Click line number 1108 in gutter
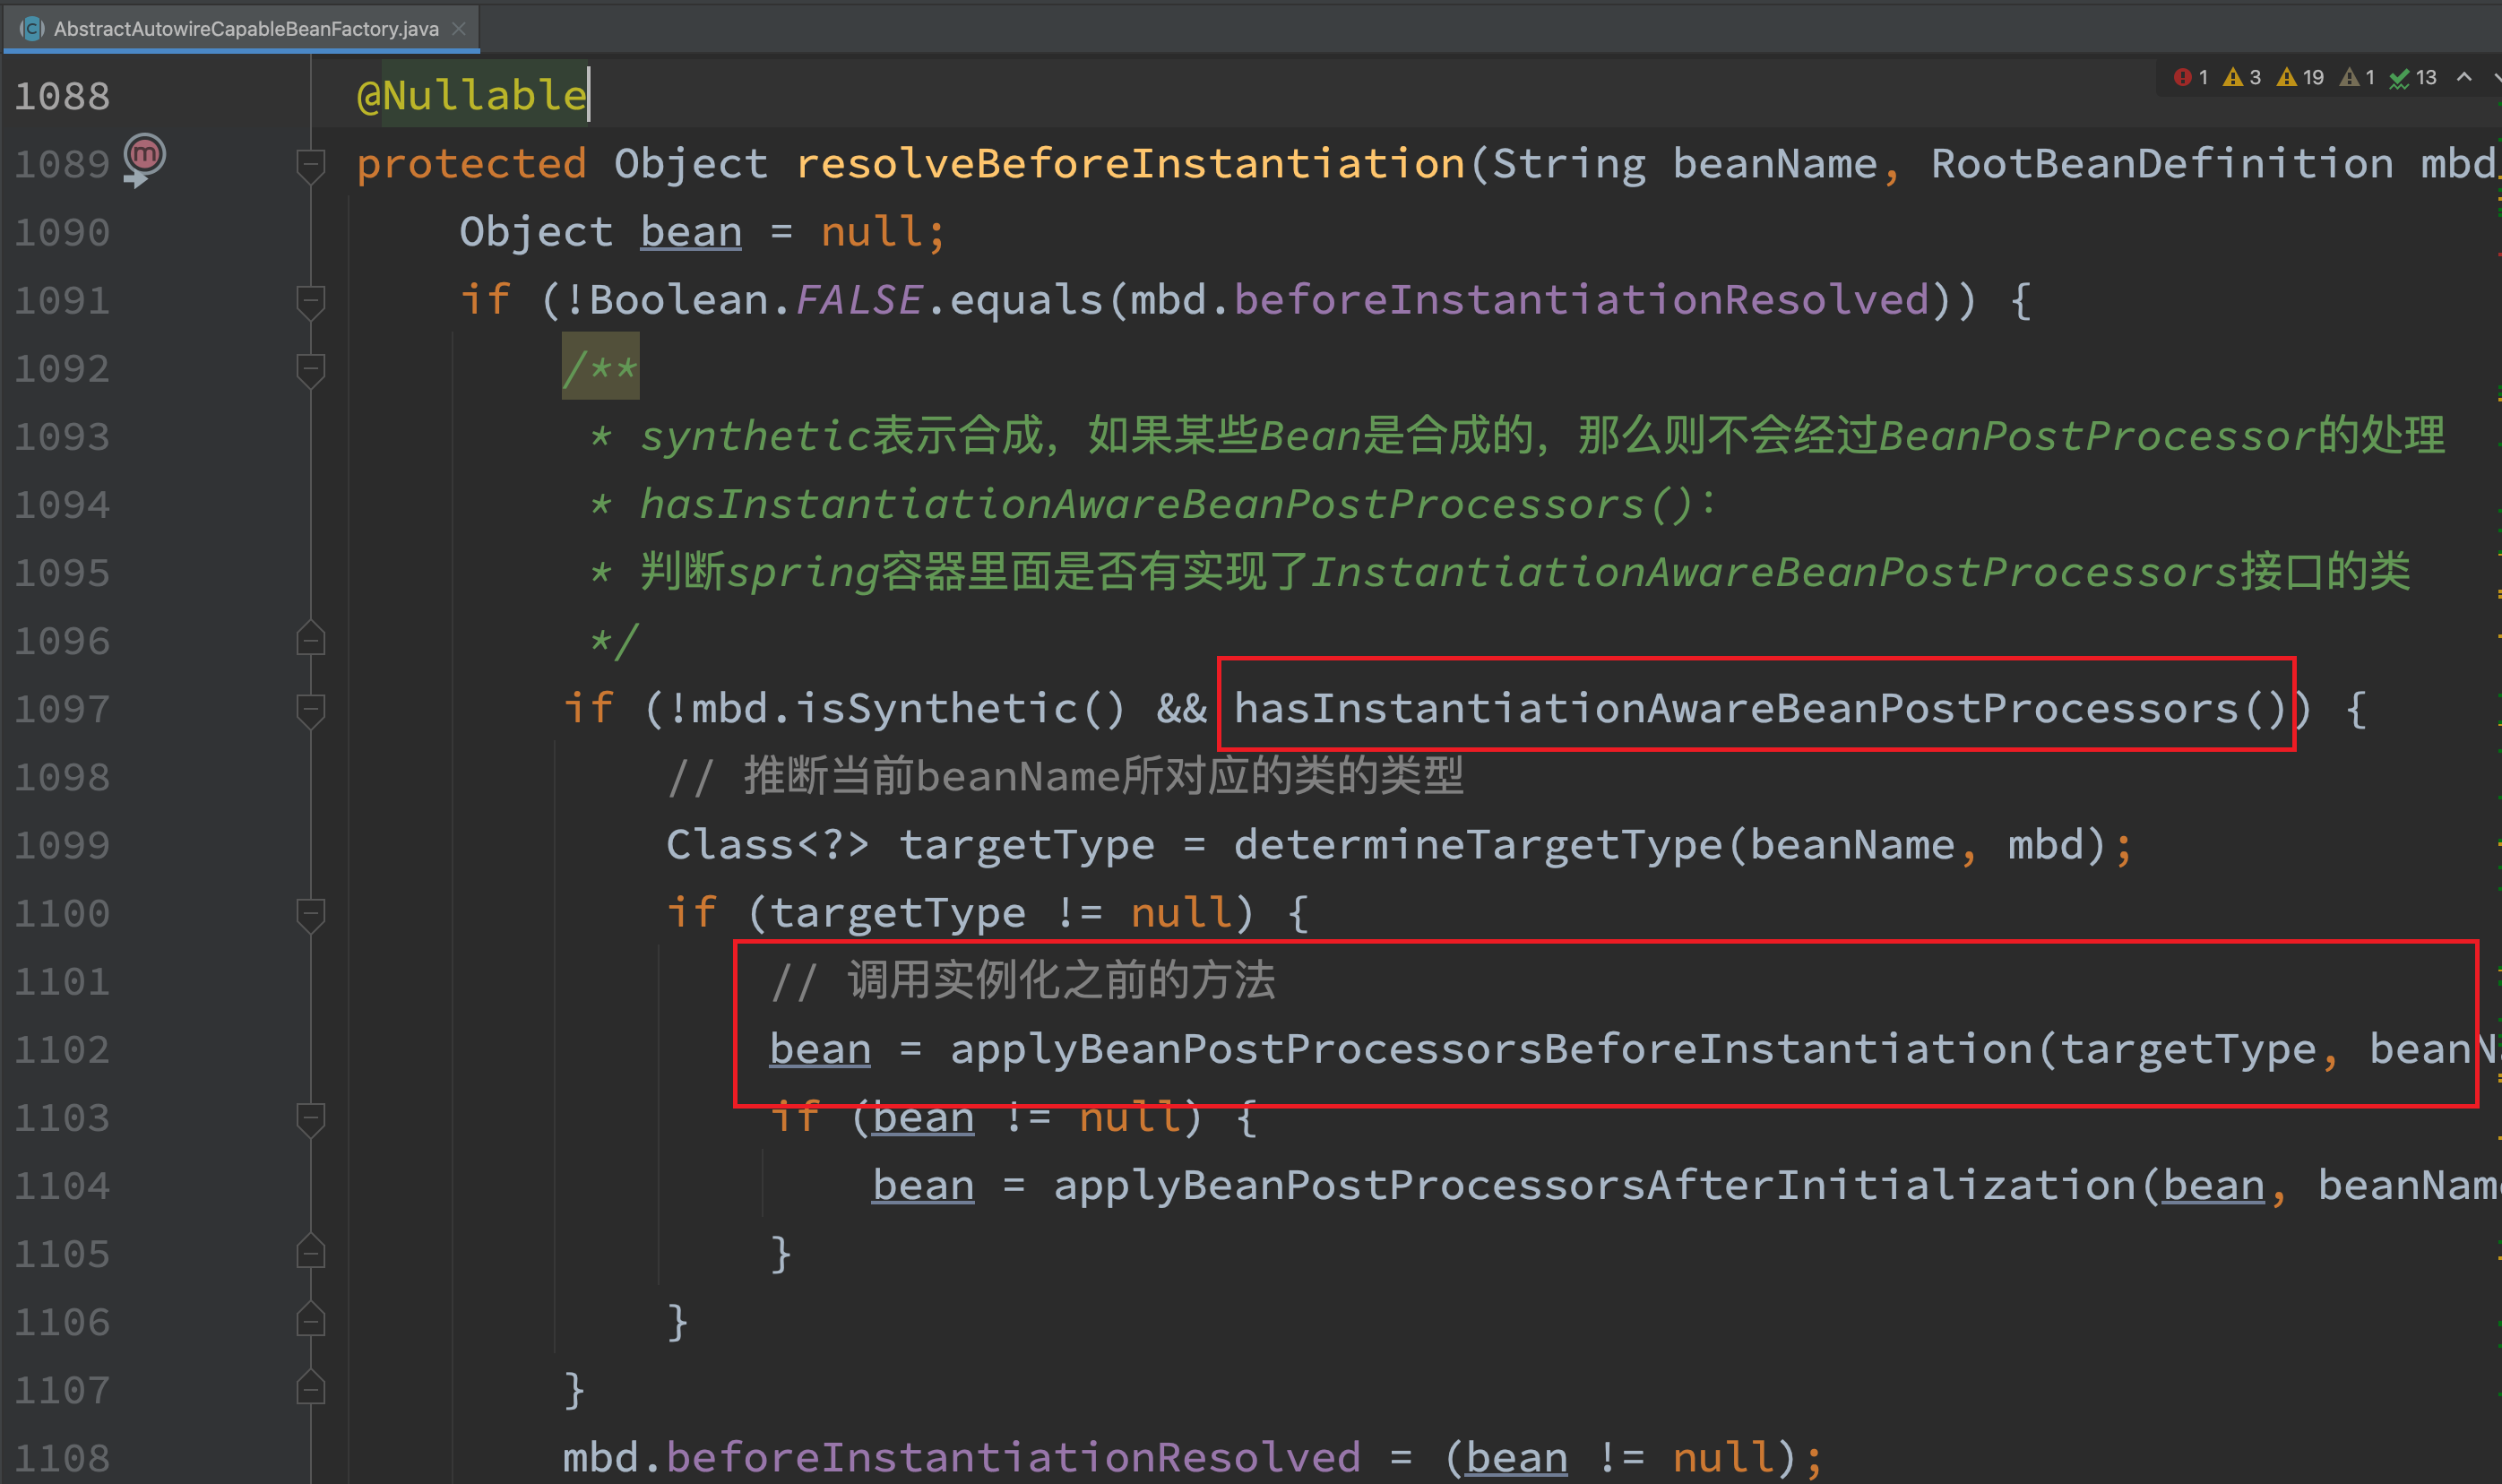The image size is (2502, 1484). click(62, 1458)
